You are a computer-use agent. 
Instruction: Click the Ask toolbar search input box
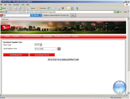click(18, 15)
